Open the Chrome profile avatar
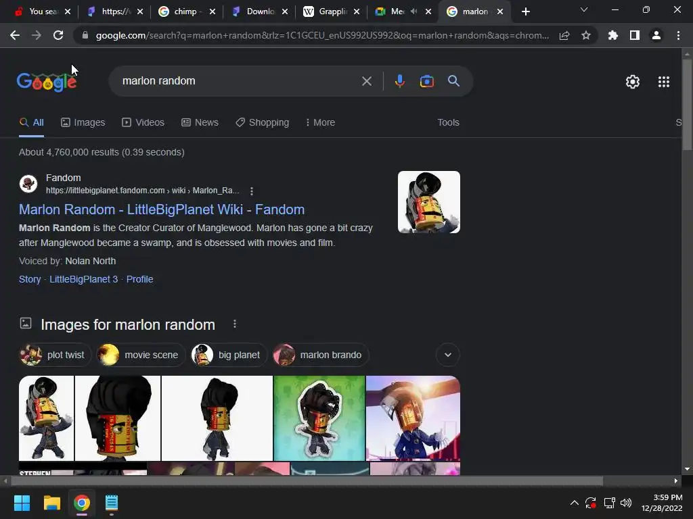The width and height of the screenshot is (693, 519). click(x=656, y=35)
